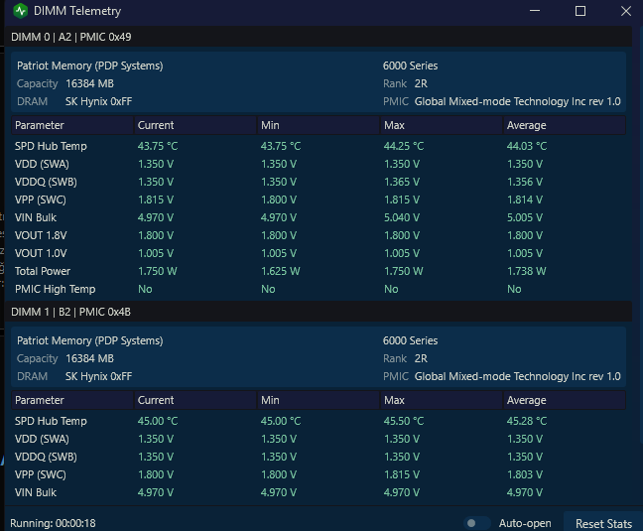Click the DIMM Telemetry app icon

(x=20, y=11)
